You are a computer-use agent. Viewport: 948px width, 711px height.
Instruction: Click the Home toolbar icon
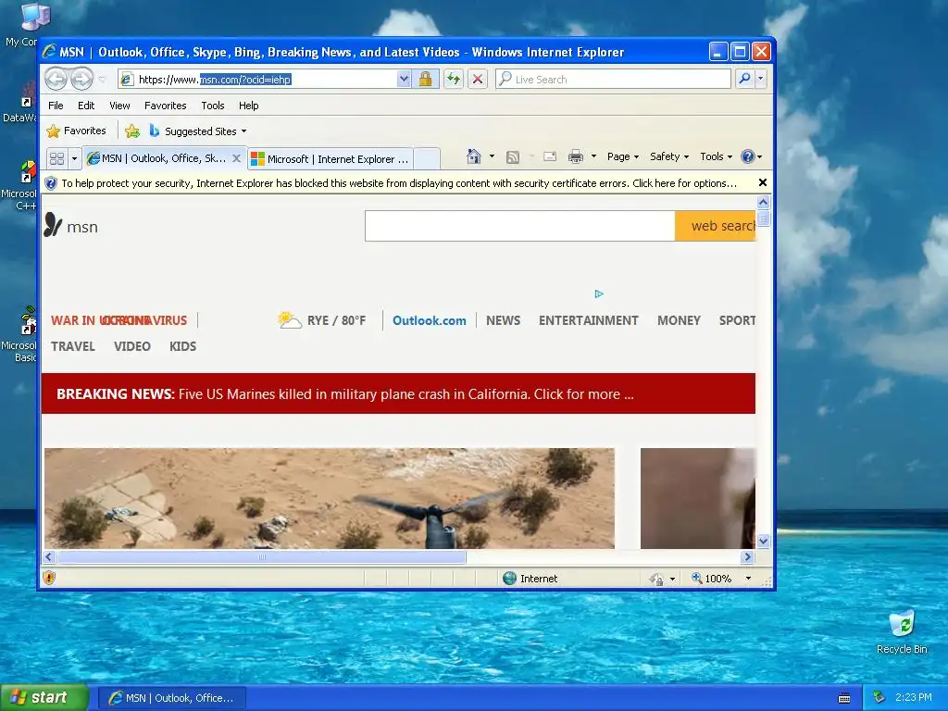pyautogui.click(x=474, y=156)
